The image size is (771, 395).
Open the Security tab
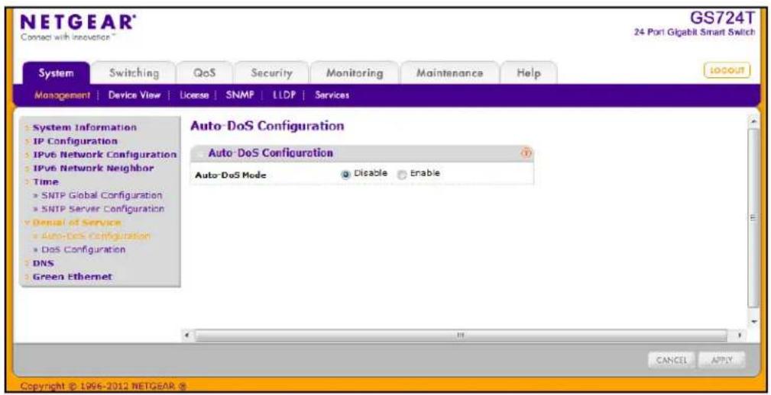click(271, 73)
